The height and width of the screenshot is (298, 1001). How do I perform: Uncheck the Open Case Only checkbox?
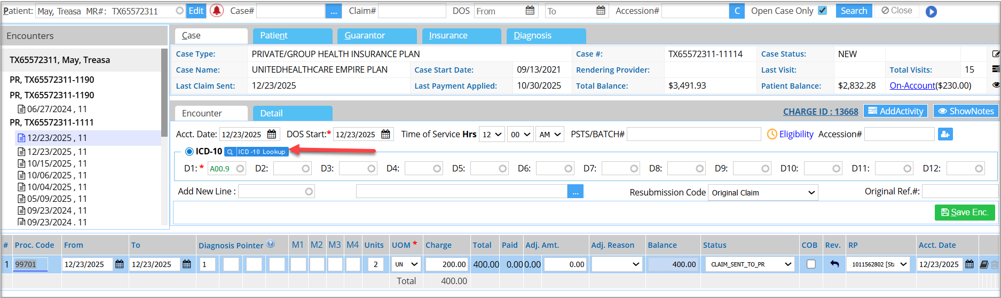[x=823, y=11]
